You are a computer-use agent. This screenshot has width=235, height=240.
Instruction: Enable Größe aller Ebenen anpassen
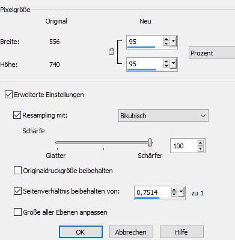tap(17, 212)
